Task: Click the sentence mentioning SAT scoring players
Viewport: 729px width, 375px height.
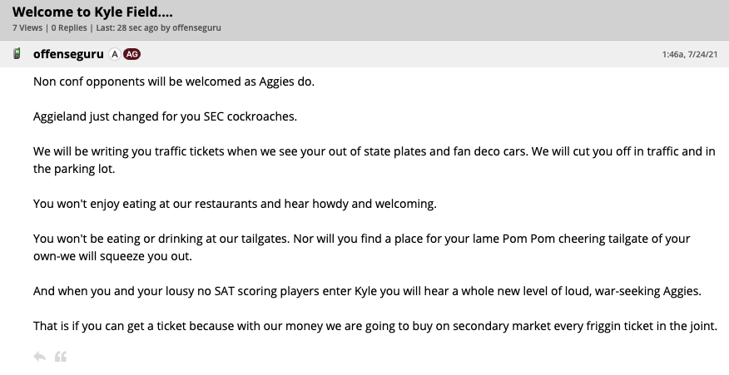Action: tap(367, 291)
